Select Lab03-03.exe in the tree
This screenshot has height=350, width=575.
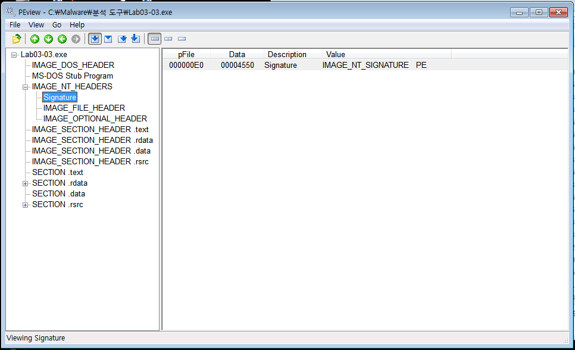click(43, 55)
